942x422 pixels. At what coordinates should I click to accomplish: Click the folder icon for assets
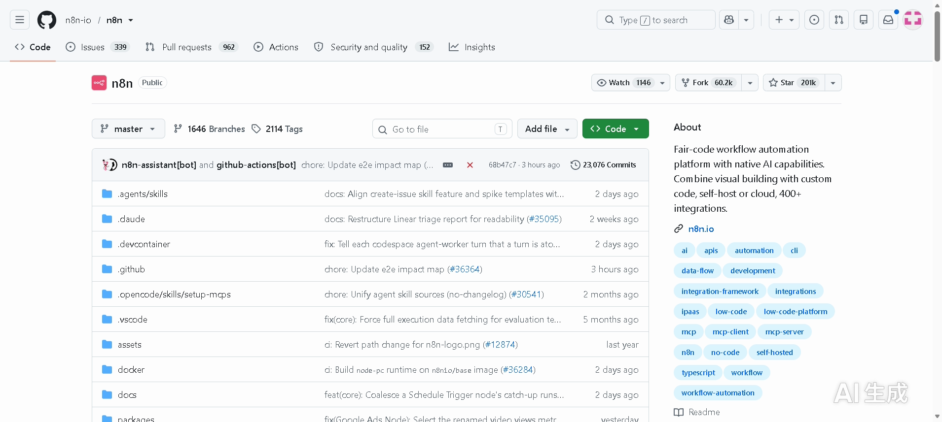coord(107,344)
